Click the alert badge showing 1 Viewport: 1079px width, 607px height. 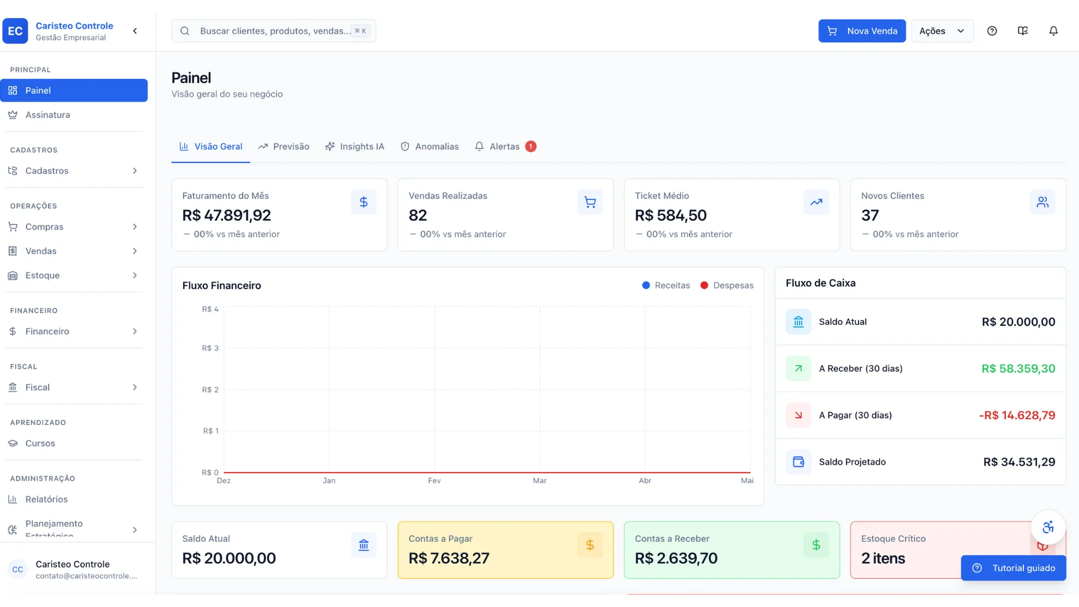pos(531,146)
